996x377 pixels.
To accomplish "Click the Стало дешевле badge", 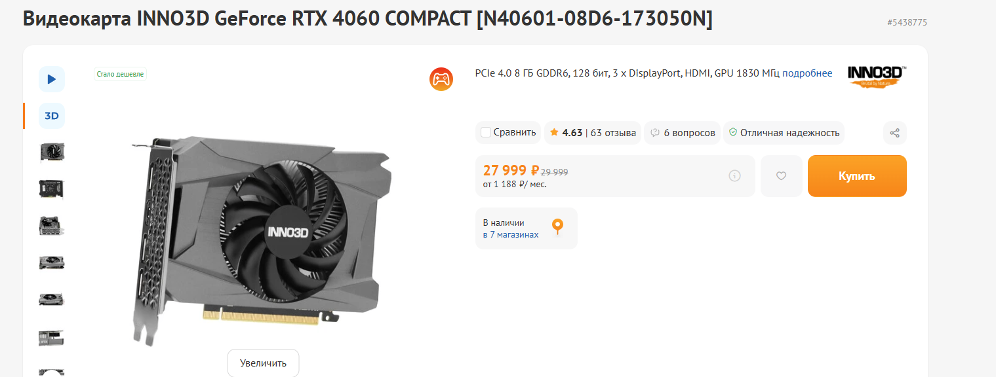I will [x=120, y=74].
